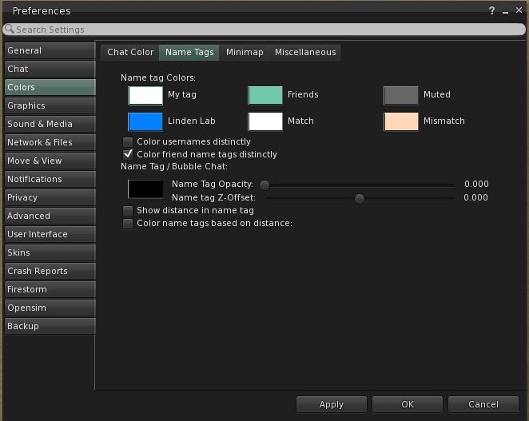Pick the Match color swatch
The height and width of the screenshot is (421, 529).
(x=265, y=121)
